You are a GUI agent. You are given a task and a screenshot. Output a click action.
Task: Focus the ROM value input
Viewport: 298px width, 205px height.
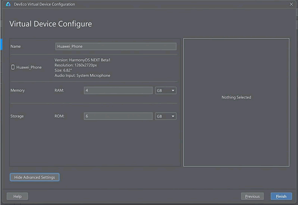118,116
